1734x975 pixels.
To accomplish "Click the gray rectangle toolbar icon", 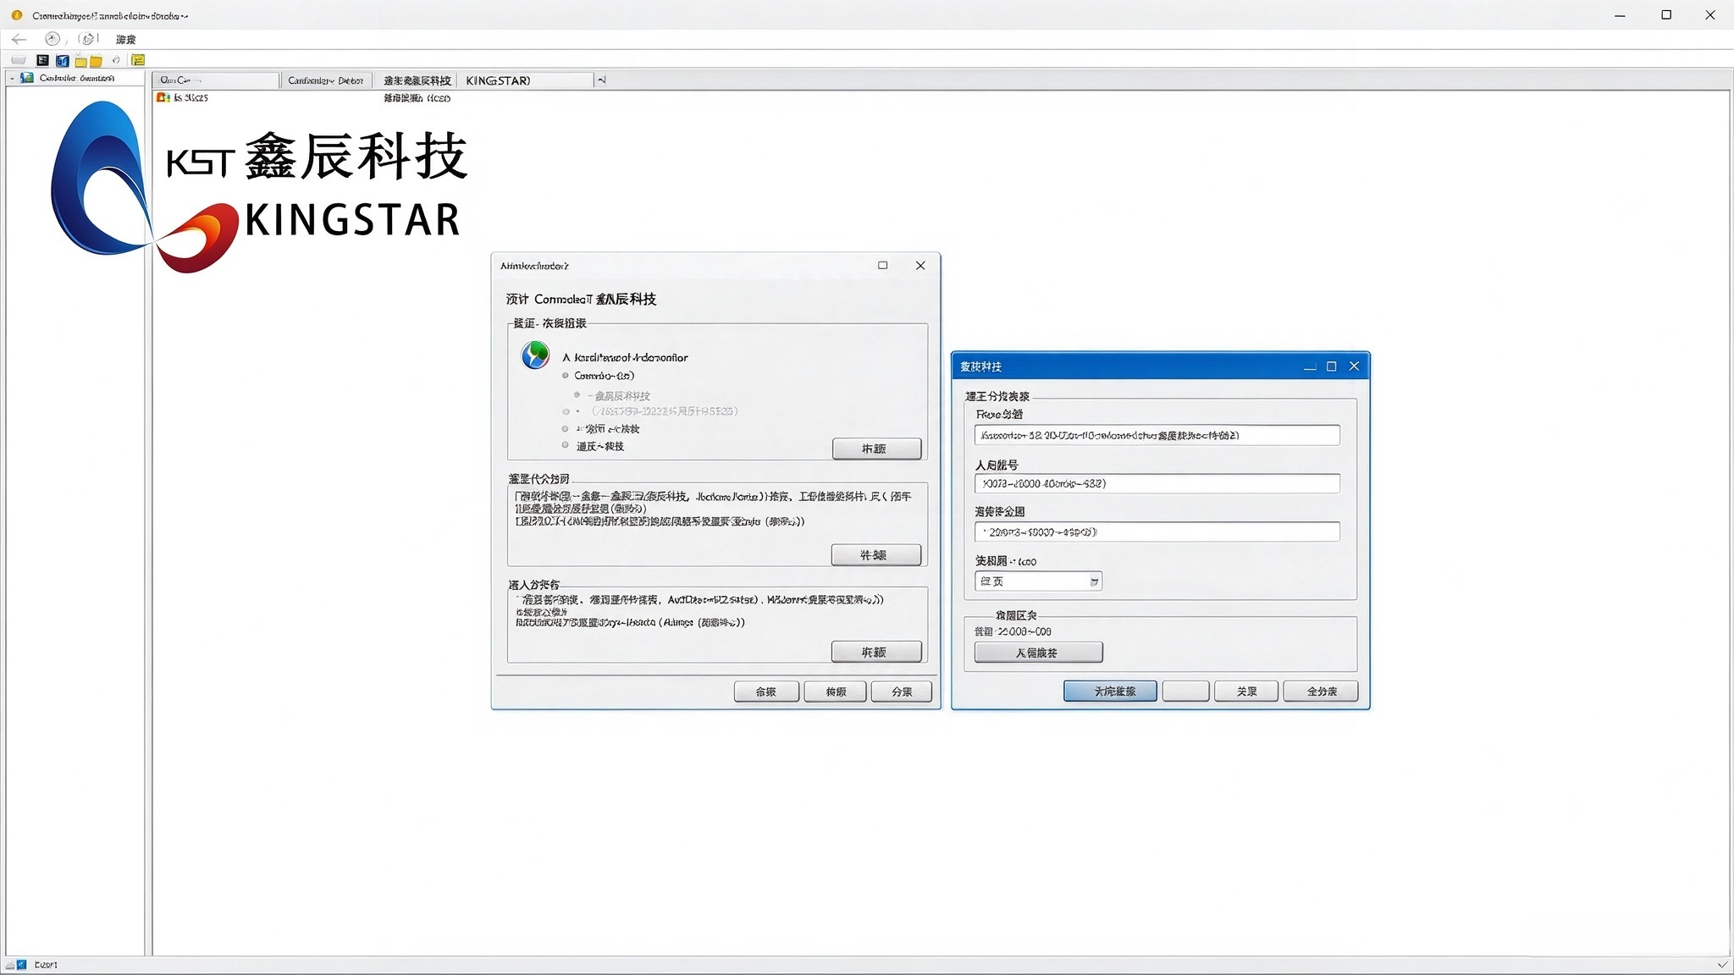I will pyautogui.click(x=18, y=61).
